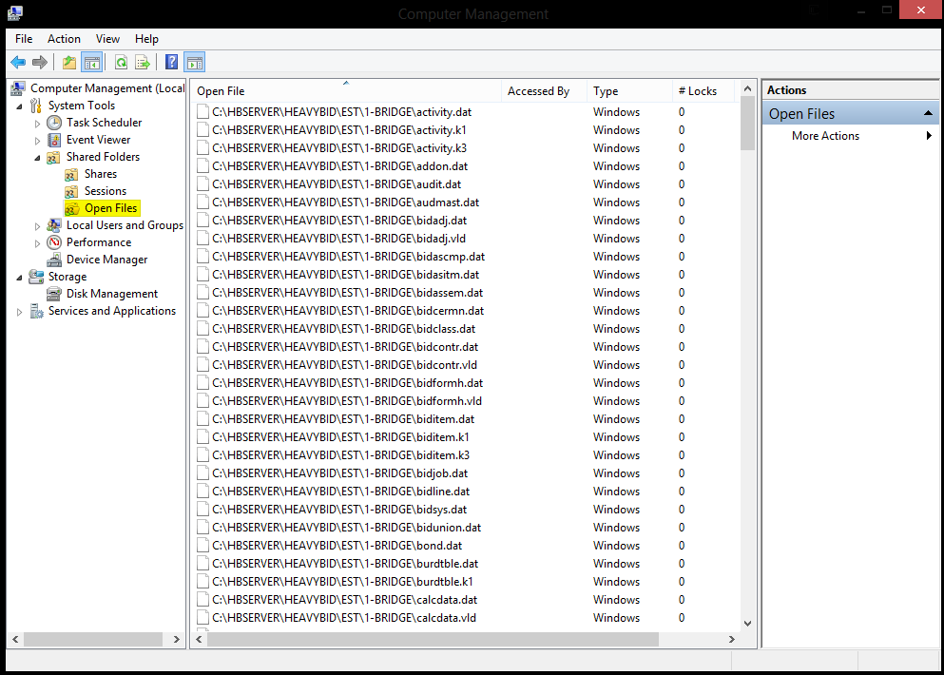Screen dimensions: 944x675
Task: Select the Disk Management icon
Action: (x=55, y=294)
